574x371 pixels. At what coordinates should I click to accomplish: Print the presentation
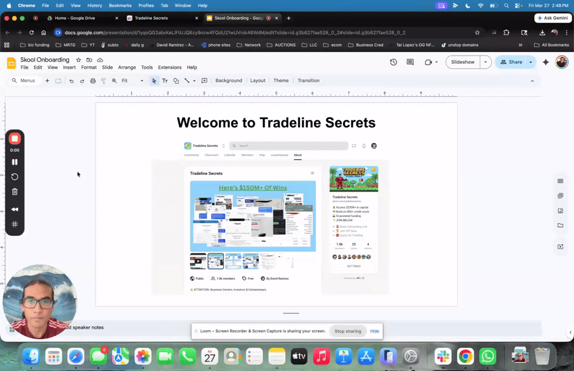pos(93,81)
